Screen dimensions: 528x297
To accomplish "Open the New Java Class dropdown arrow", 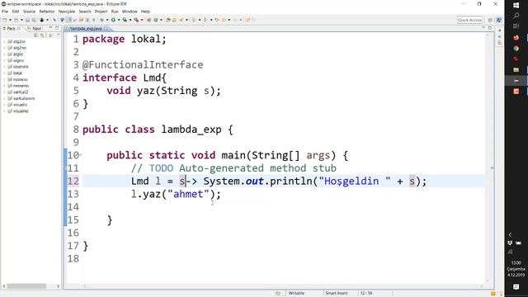I will [x=161, y=20].
